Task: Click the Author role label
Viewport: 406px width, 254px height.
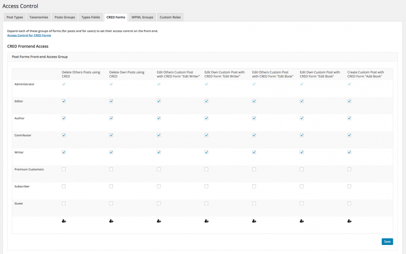Action: pyautogui.click(x=20, y=118)
